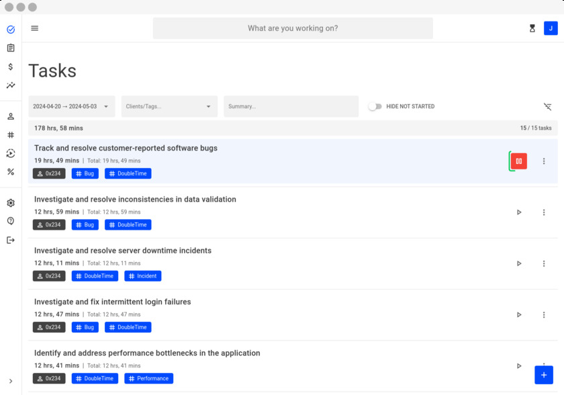Start timer for data validation task
The width and height of the screenshot is (564, 395).
coord(519,212)
